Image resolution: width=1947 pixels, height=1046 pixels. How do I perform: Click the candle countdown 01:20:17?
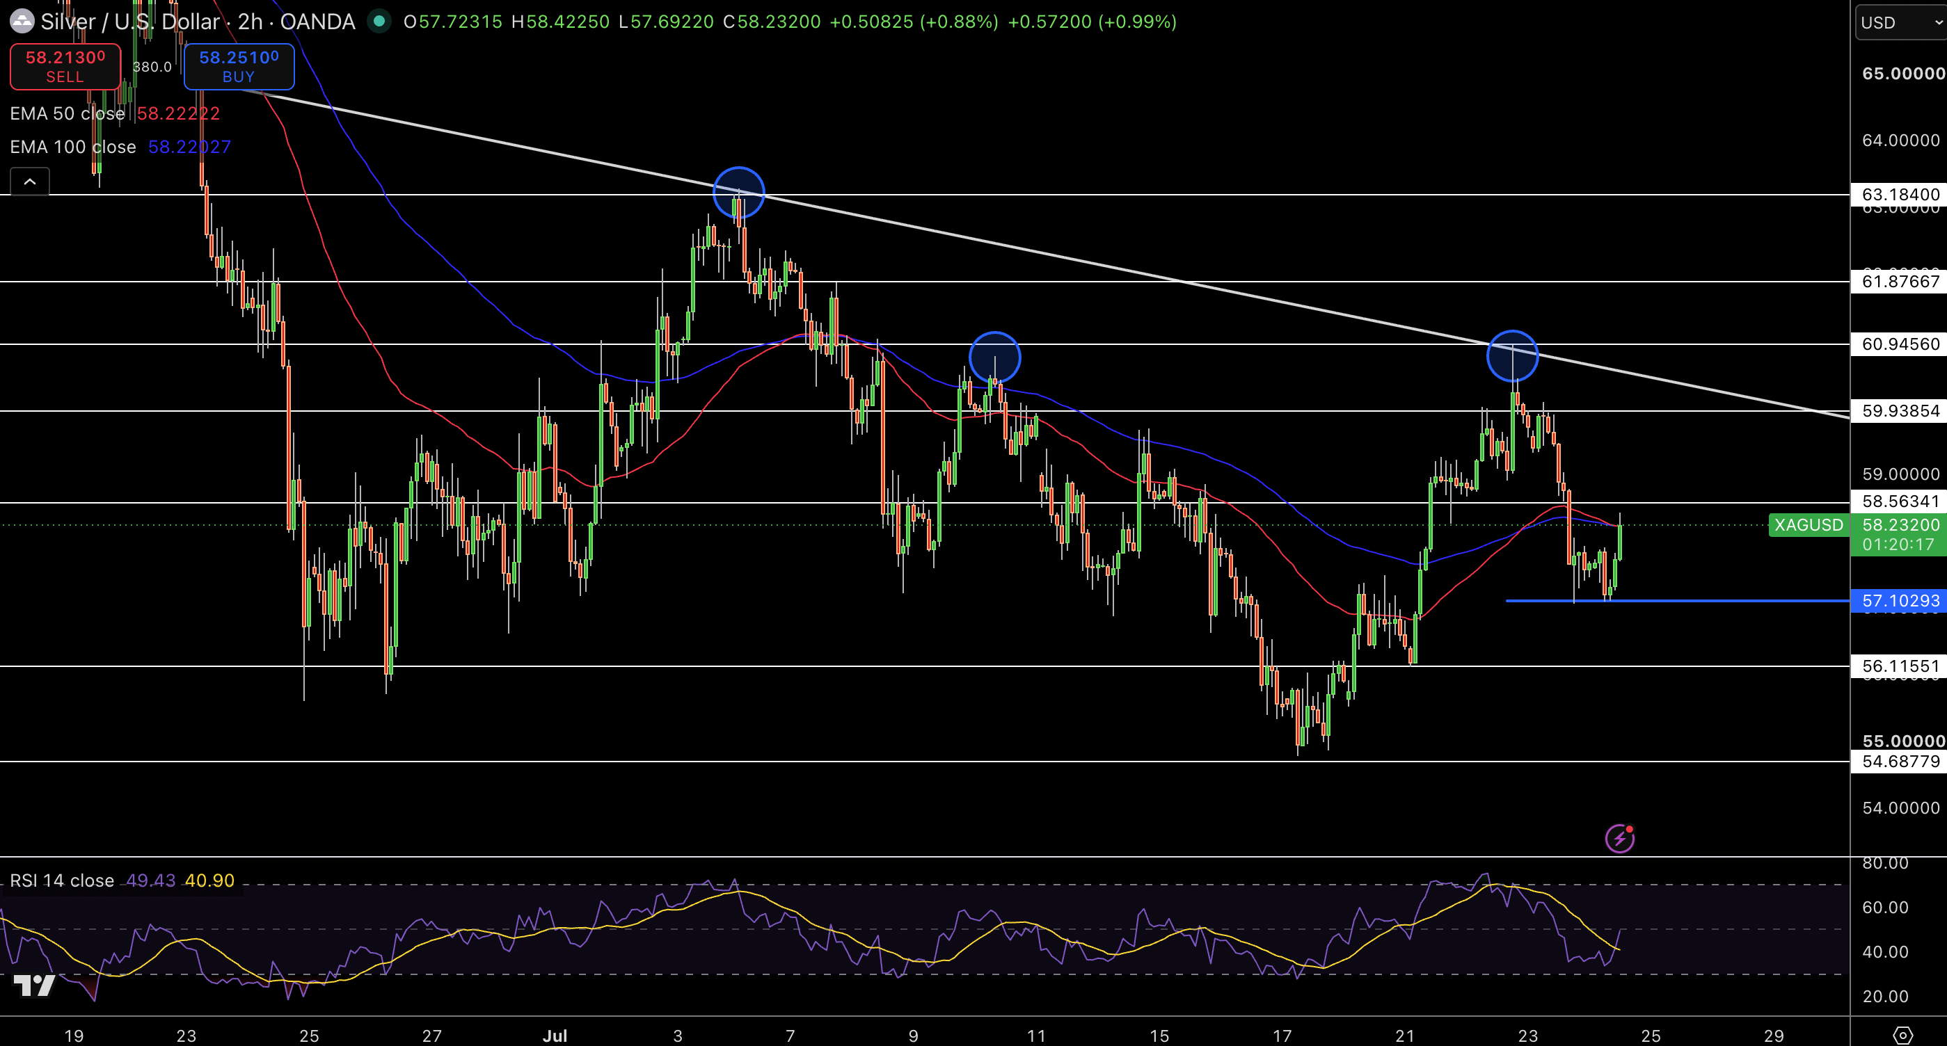coord(1898,545)
